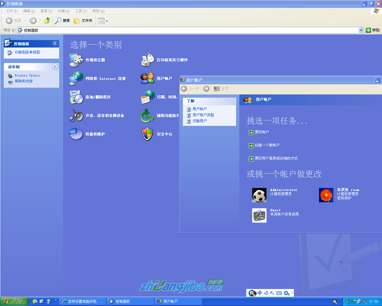382x306 pixels.
Task: Expand the views button dropdown
Action: (107, 21)
